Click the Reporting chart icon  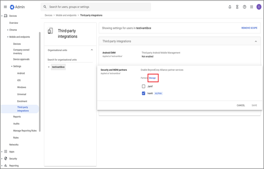point(6,165)
